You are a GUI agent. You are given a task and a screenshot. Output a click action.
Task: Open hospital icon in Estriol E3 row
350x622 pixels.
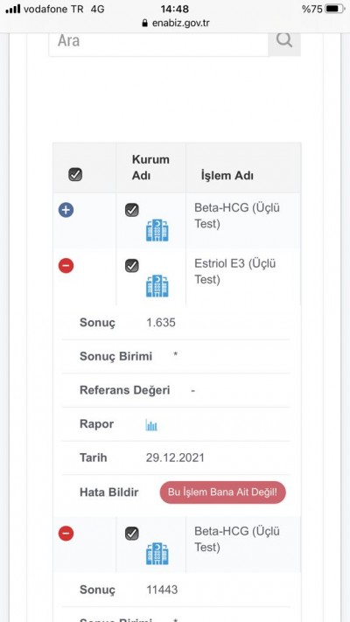point(157,286)
